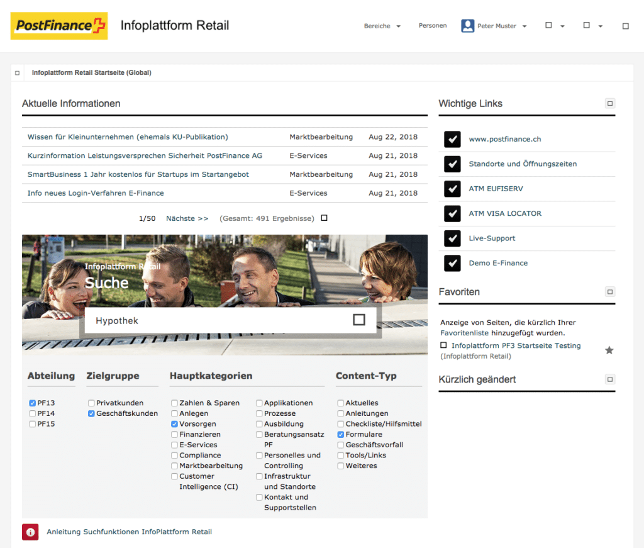
Task: Uncheck the PF13 Abteilung checkbox
Action: click(32, 403)
